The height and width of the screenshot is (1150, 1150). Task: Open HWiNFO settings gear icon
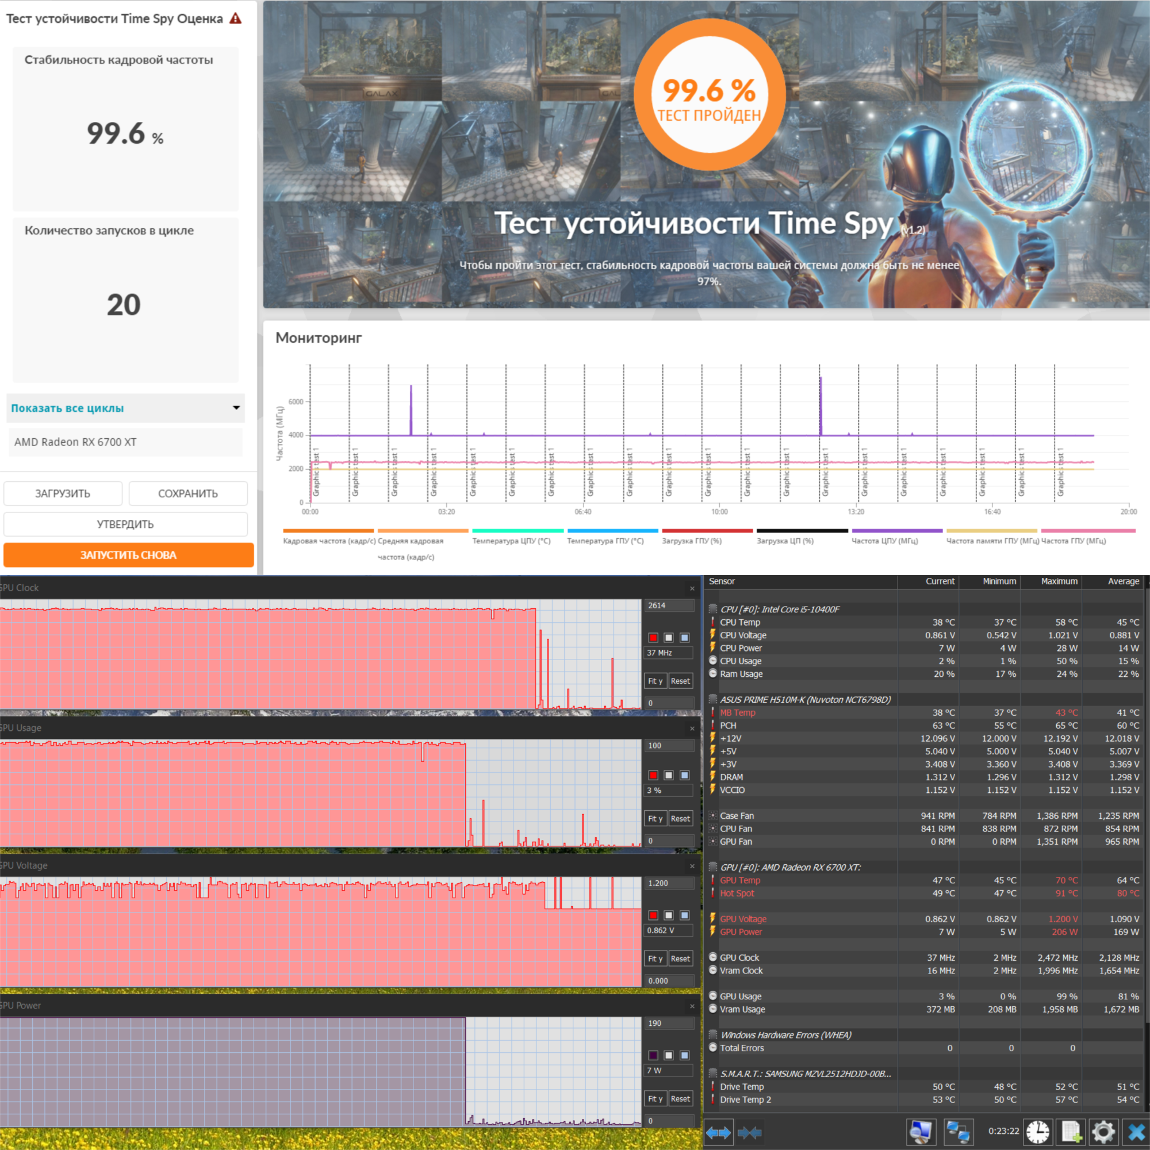[1103, 1132]
